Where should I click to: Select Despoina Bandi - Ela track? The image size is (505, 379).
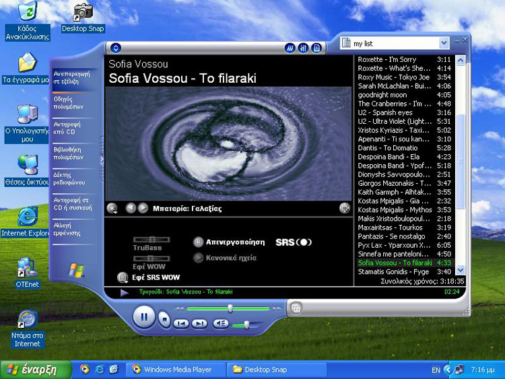[404, 157]
